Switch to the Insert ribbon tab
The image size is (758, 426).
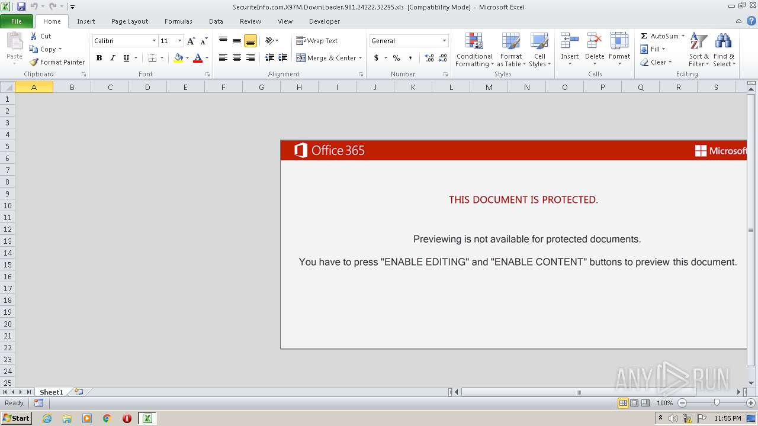[86, 21]
